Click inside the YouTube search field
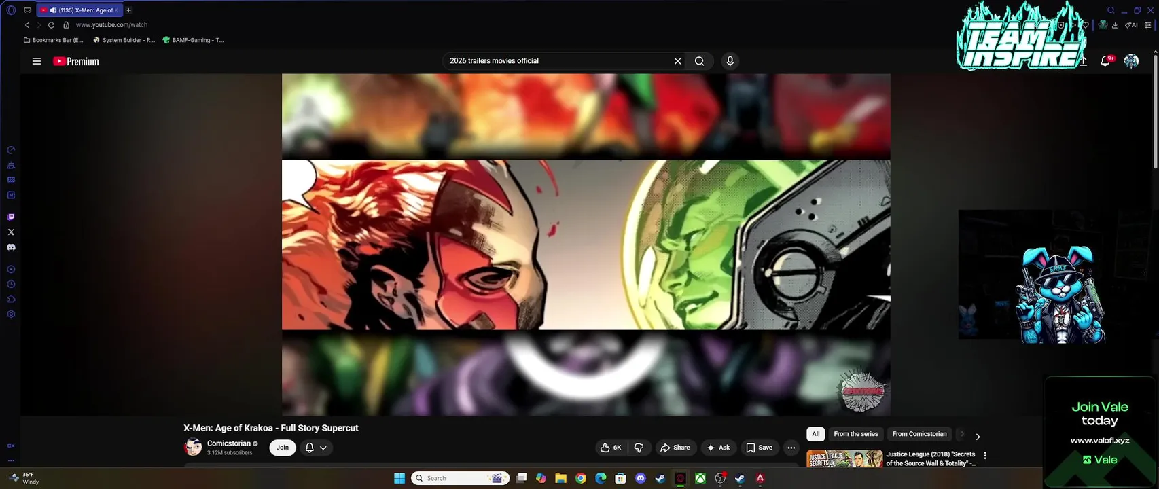The image size is (1159, 489). click(557, 61)
